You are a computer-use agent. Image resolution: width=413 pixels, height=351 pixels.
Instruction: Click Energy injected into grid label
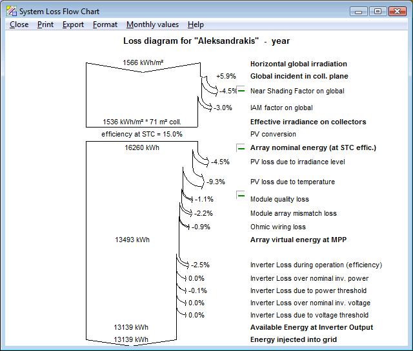point(294,339)
